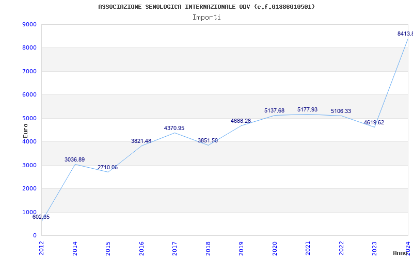Select the Anno x-axis title
This screenshot has width=413, height=258.
401,253
